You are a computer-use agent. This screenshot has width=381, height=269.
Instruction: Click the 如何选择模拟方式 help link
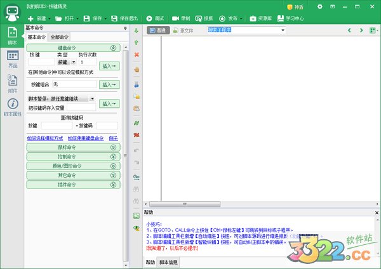pyautogui.click(x=44, y=138)
